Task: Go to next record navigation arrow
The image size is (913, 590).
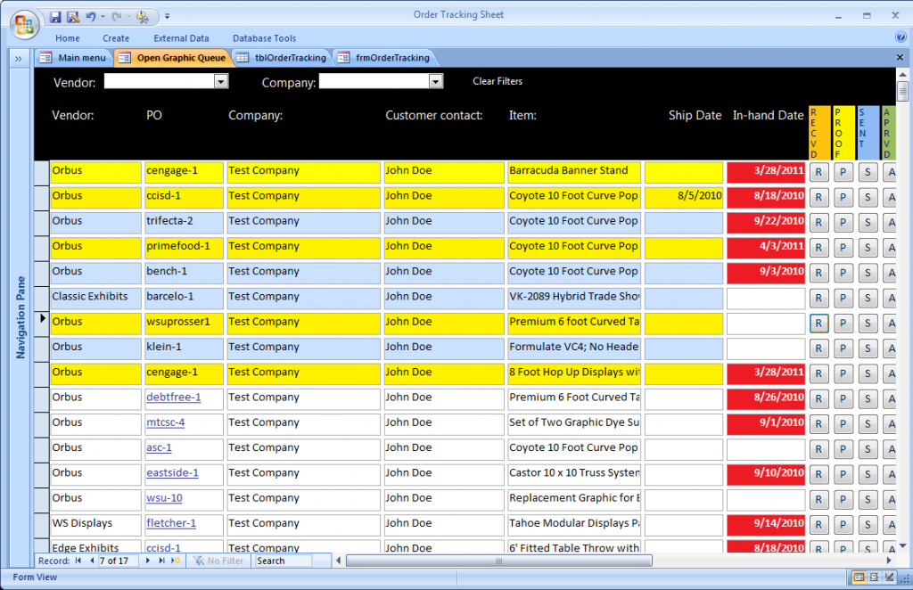Action: [147, 561]
